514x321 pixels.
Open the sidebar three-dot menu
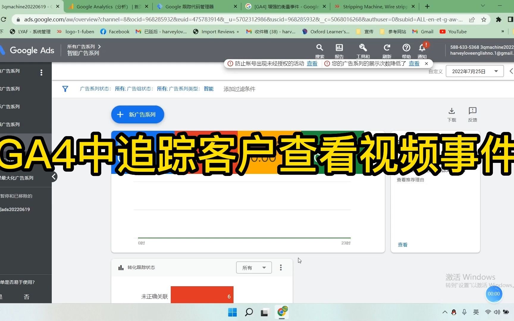(41, 72)
